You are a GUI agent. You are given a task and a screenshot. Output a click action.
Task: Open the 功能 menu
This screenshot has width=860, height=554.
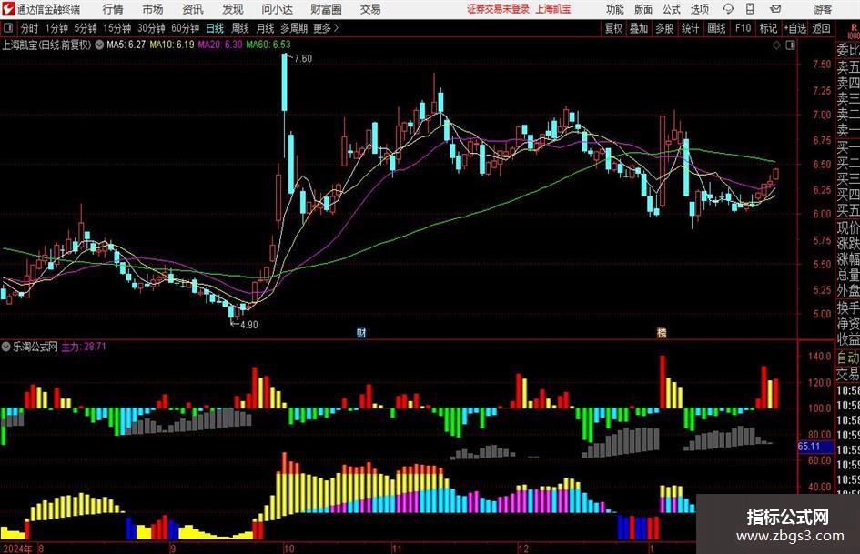pyautogui.click(x=615, y=9)
